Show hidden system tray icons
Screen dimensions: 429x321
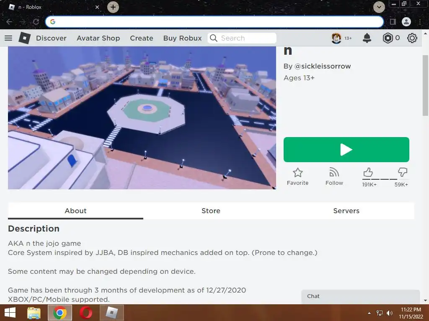[369, 313]
